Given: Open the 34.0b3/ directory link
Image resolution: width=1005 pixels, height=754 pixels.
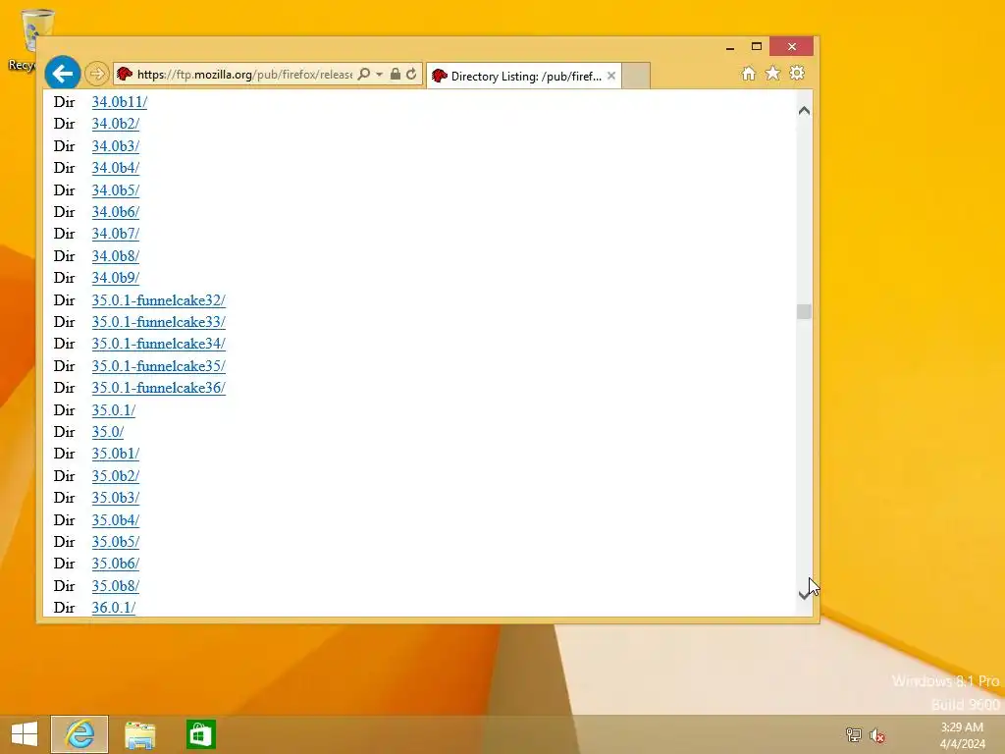Looking at the screenshot, I should click(x=116, y=146).
